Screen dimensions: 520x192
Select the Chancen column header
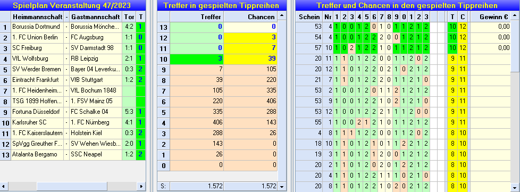251,16
